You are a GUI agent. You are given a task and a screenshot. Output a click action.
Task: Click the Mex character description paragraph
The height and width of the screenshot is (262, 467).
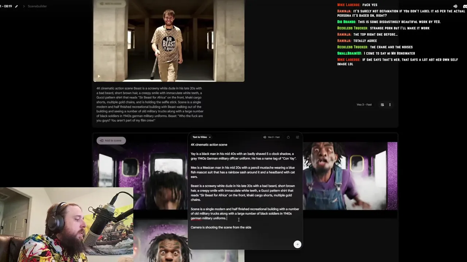coord(243,172)
